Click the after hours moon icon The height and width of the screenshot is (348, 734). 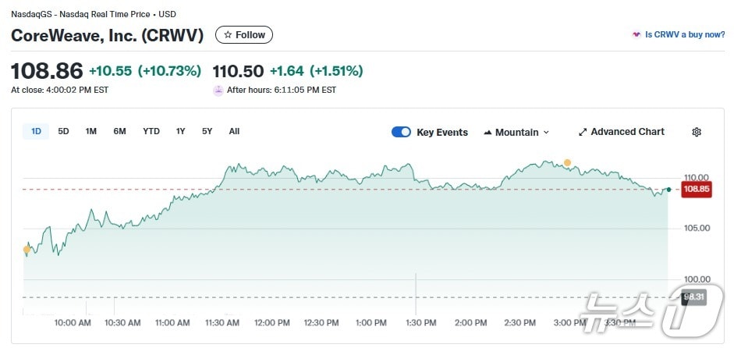tap(218, 91)
